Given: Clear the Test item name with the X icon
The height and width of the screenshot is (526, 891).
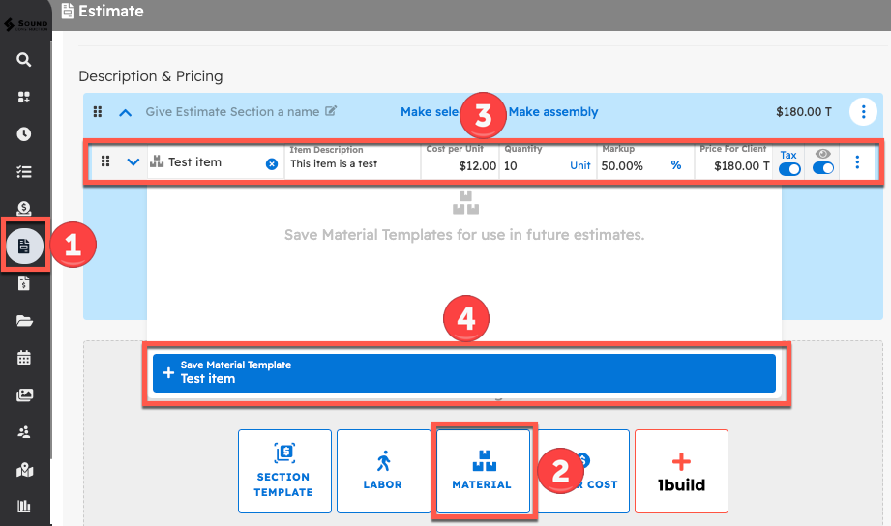Looking at the screenshot, I should tap(272, 164).
